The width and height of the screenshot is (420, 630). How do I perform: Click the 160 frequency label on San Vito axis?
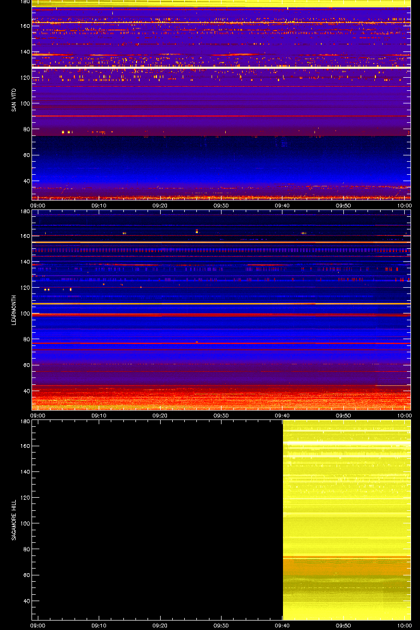(24, 26)
